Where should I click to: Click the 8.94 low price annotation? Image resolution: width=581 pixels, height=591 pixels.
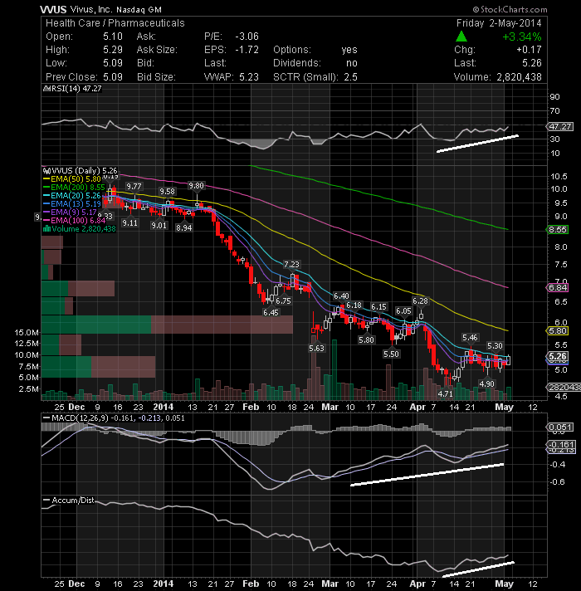tap(184, 228)
